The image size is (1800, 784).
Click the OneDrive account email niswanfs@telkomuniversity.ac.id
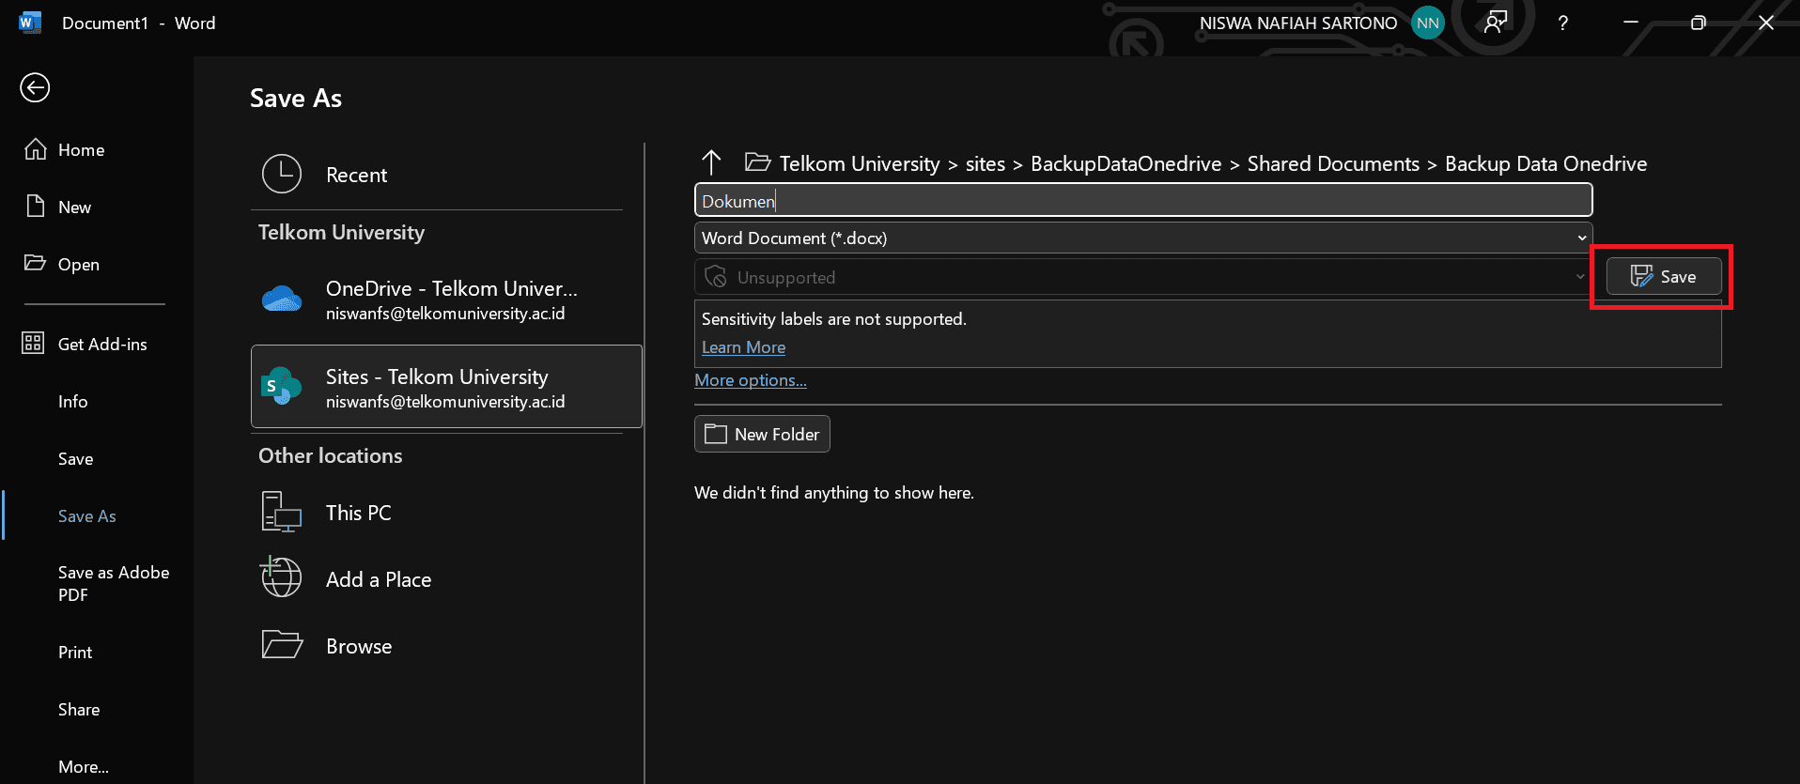pos(445,314)
